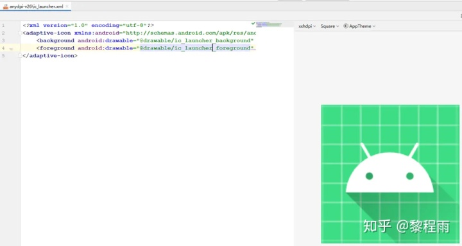Click the xml version declaration line
This screenshot has width=462, height=246.
pyautogui.click(x=89, y=25)
